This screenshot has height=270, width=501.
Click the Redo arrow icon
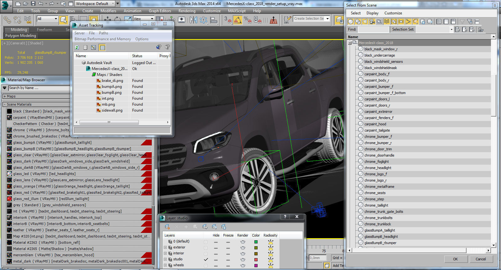tap(52, 4)
